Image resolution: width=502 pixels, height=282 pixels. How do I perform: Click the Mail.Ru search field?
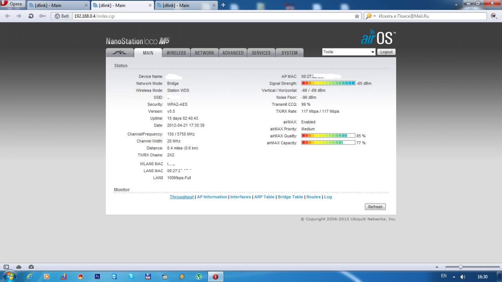(432, 16)
